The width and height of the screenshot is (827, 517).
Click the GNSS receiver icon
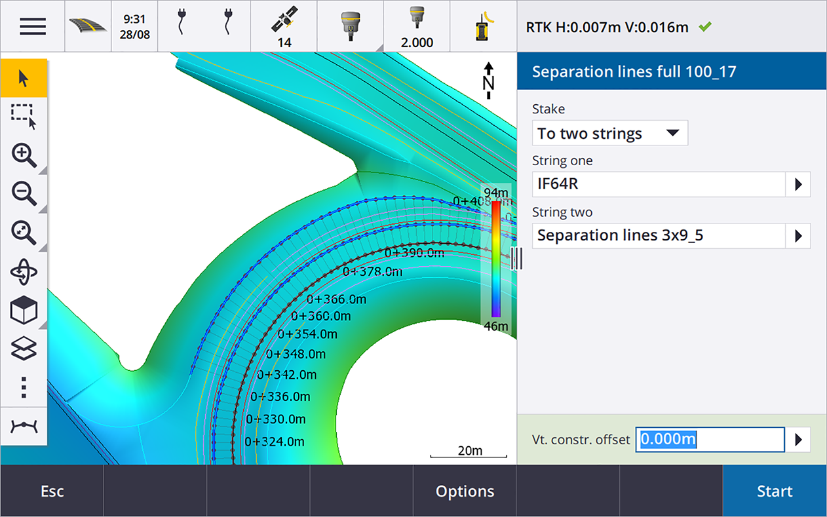(351, 26)
